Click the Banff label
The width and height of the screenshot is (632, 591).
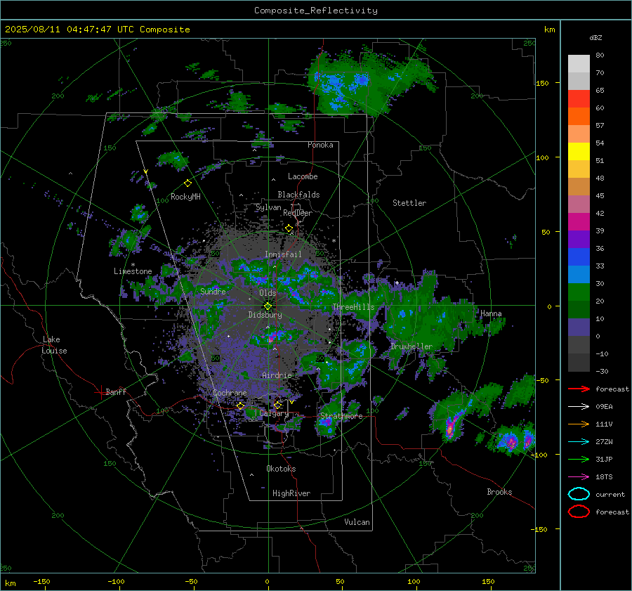coord(116,392)
